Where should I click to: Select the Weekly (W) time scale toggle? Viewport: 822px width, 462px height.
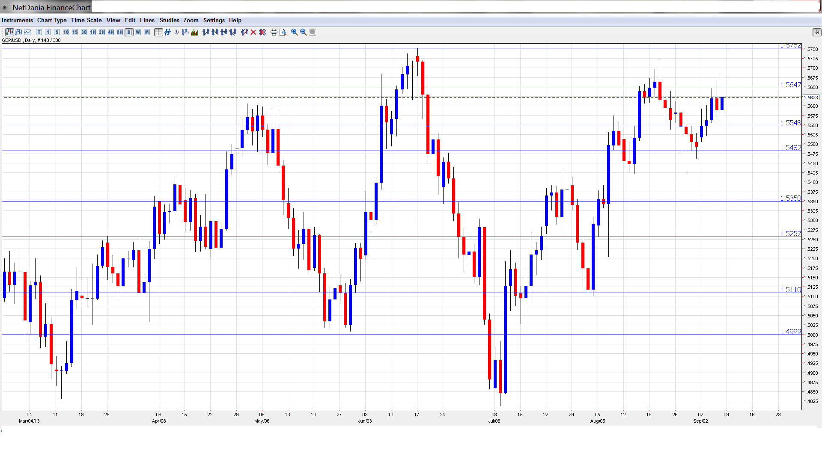coord(138,32)
